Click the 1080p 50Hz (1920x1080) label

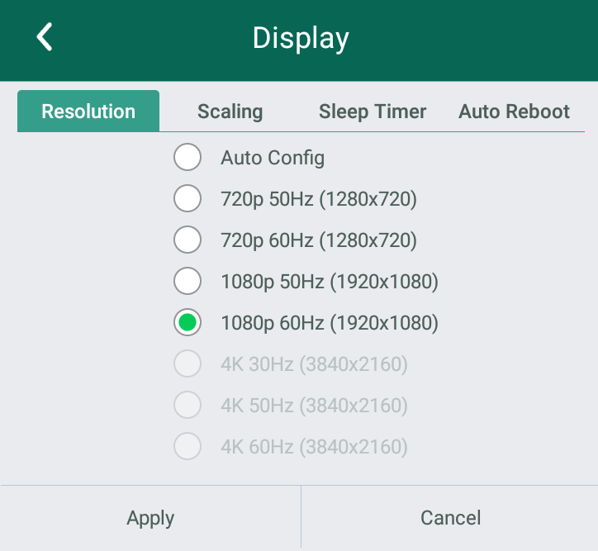(330, 282)
